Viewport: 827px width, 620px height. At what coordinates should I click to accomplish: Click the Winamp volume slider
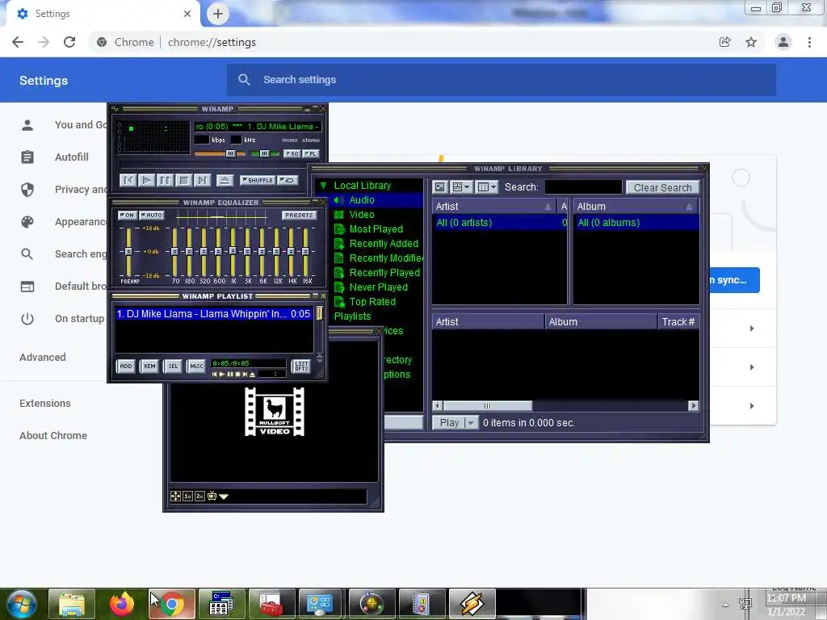click(220, 153)
